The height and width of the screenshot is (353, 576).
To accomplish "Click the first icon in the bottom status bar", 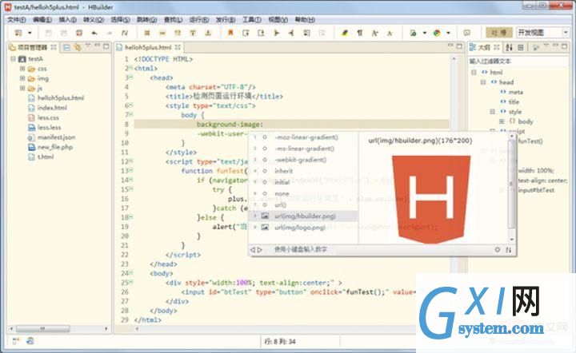I will tap(16, 341).
